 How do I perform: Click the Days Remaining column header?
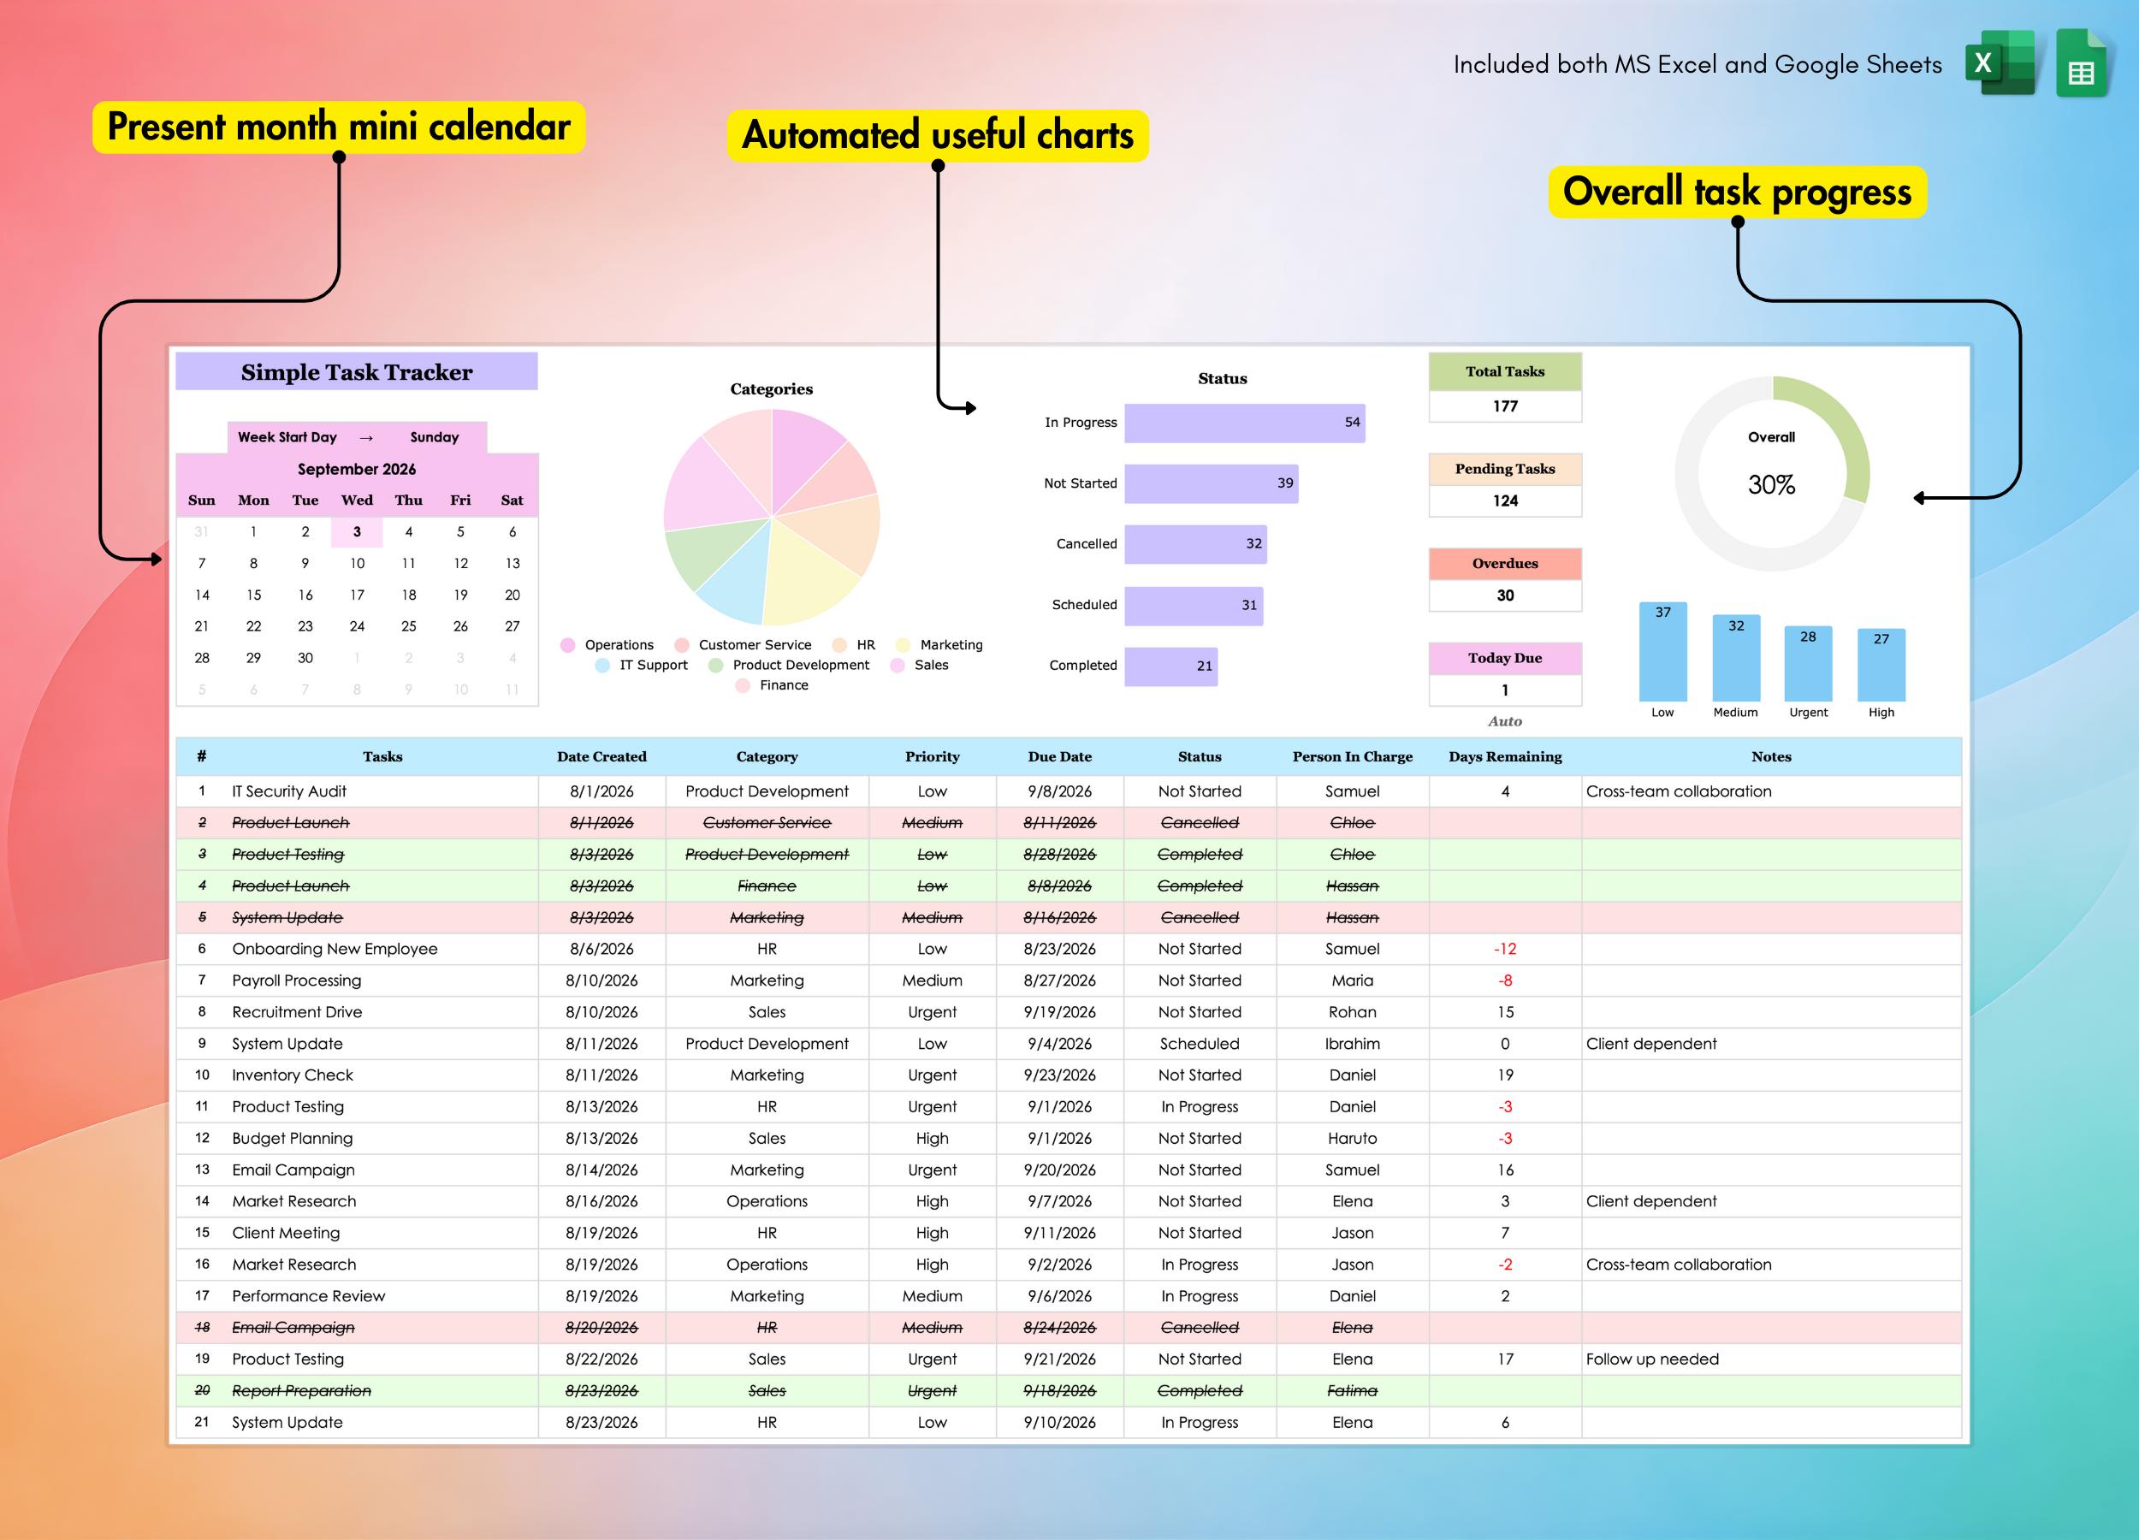(1505, 756)
